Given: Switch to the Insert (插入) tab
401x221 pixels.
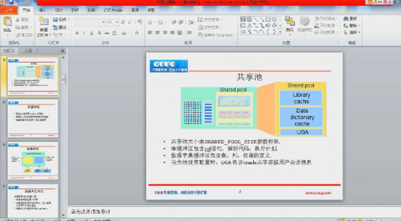Looking at the screenshot, I should point(42,10).
